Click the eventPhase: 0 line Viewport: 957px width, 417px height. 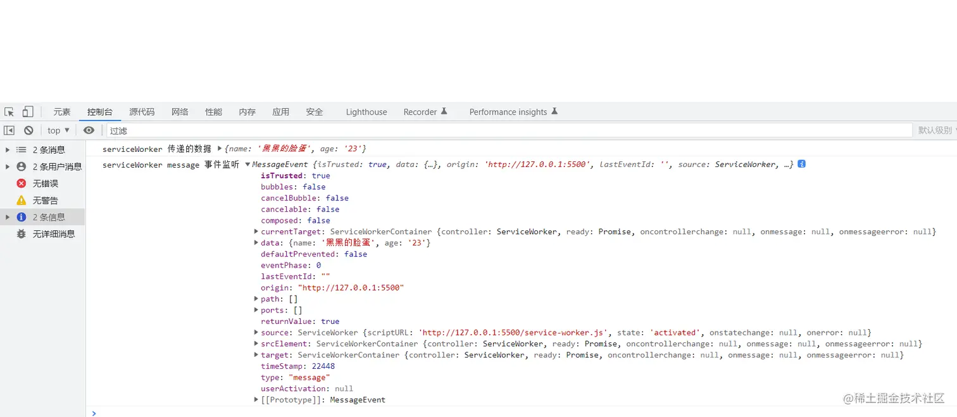[x=291, y=265]
